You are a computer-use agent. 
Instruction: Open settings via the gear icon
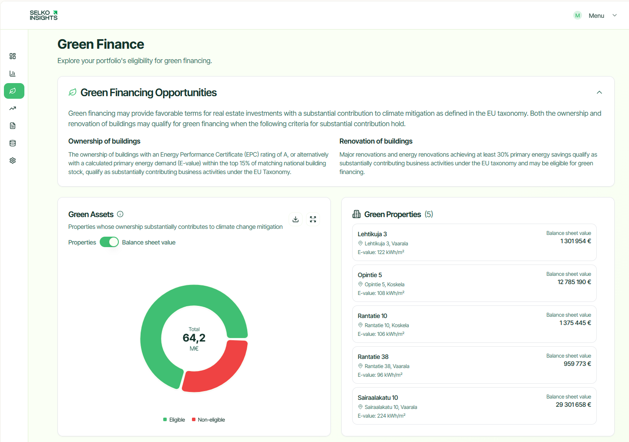tap(13, 161)
